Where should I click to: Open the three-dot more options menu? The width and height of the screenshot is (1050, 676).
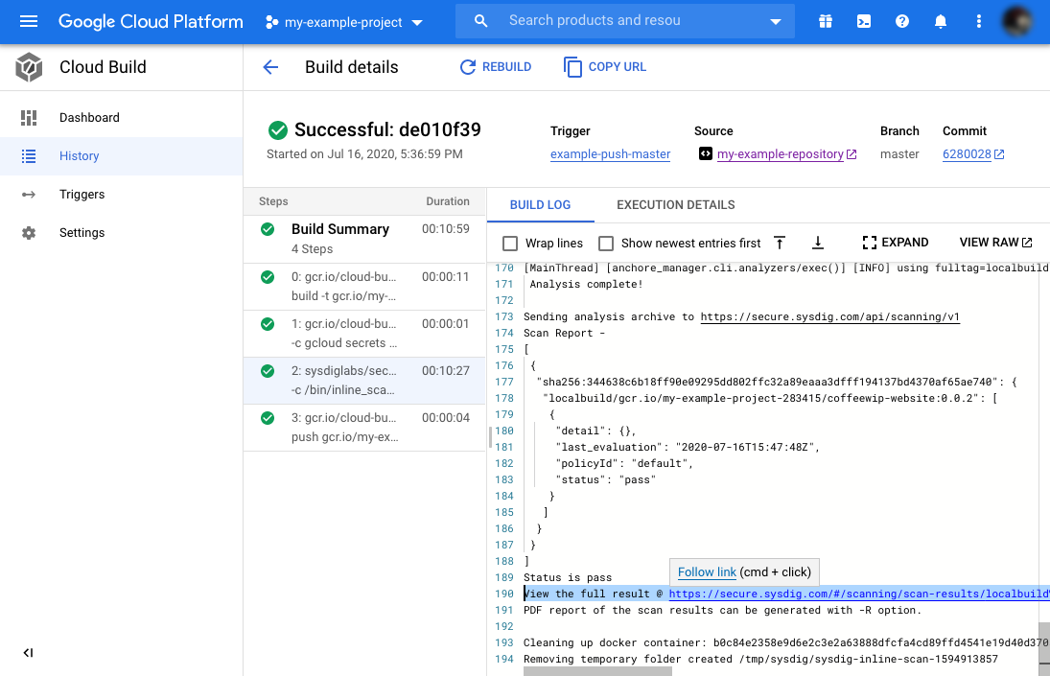(x=978, y=21)
